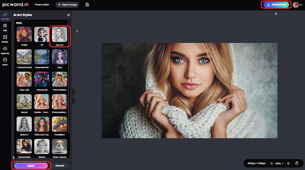Viewport: 305px width, 170px height.
Task: Click the picwand.ai logo
Action: click(x=15, y=5)
